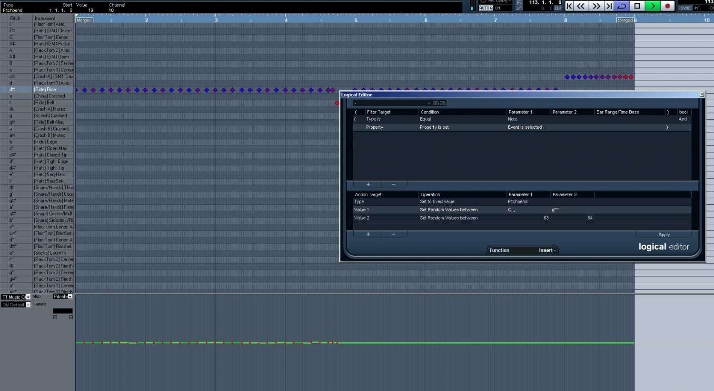Toggle the SYNC button in transport
714x391 pixels.
tap(685, 8)
